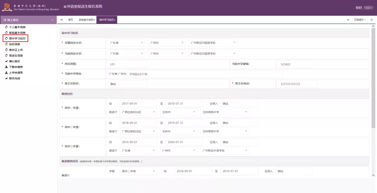Click 高中二年级 证明人 field
The image size is (377, 193).
pos(239,123)
